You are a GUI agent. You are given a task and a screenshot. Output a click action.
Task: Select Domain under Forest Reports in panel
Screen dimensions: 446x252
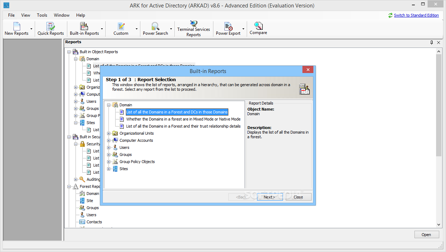(x=93, y=194)
